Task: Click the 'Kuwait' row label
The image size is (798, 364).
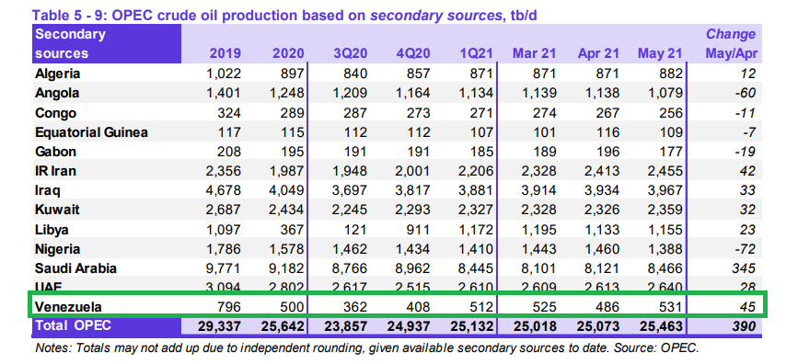Action: click(x=57, y=210)
